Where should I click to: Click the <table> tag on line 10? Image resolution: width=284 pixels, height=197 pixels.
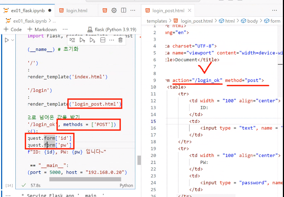(x=177, y=87)
